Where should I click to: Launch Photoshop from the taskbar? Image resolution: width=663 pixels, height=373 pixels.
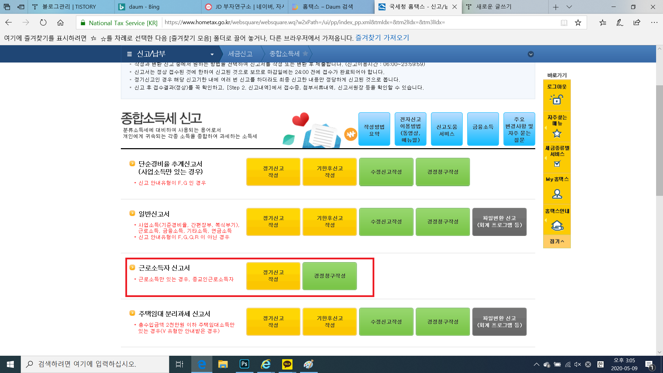pos(244,364)
